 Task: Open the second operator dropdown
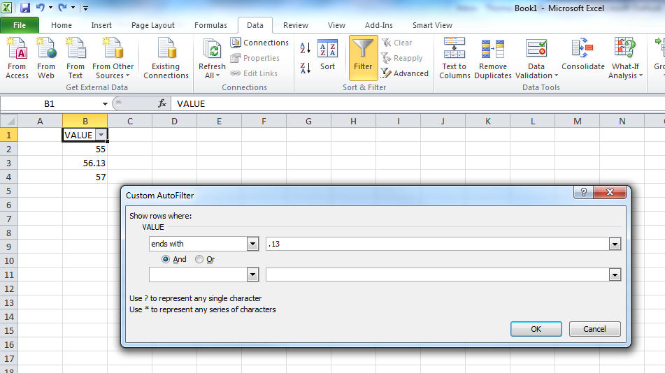click(x=252, y=275)
